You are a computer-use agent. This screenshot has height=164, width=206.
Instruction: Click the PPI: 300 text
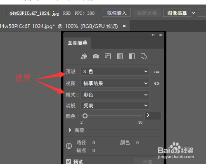pyautogui.click(x=85, y=13)
